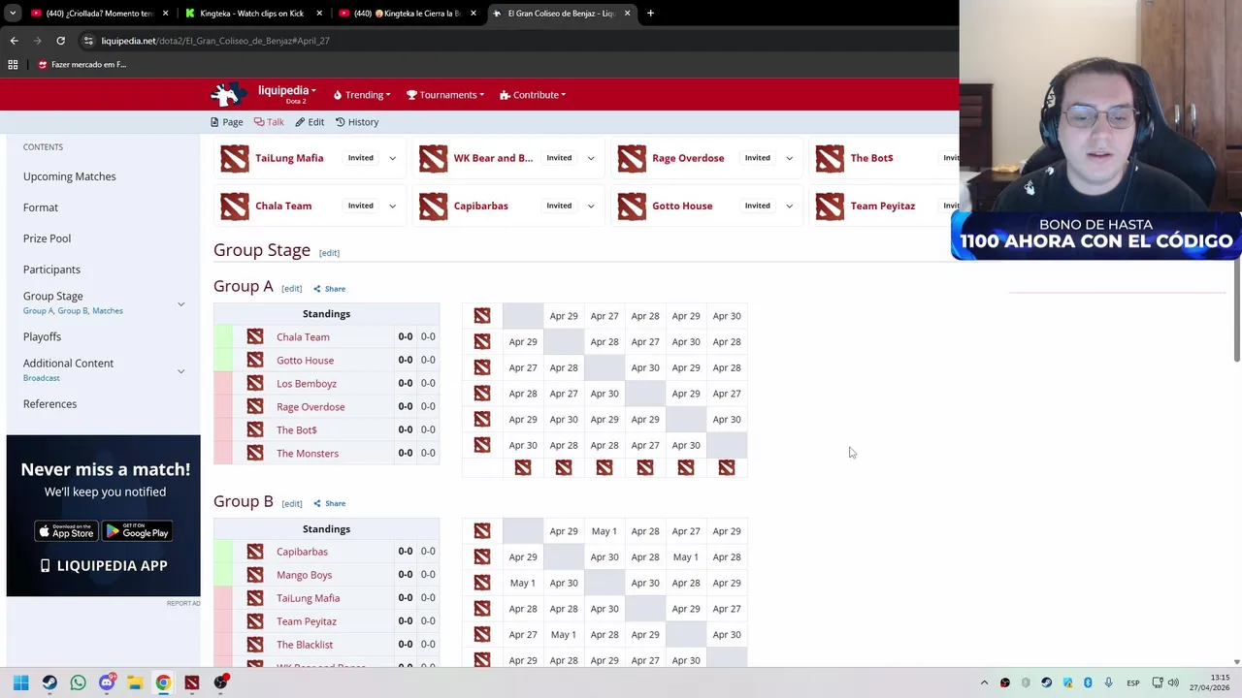Jump to Playoffs in contents
Screen dimensions: 1242x698
coord(42,336)
